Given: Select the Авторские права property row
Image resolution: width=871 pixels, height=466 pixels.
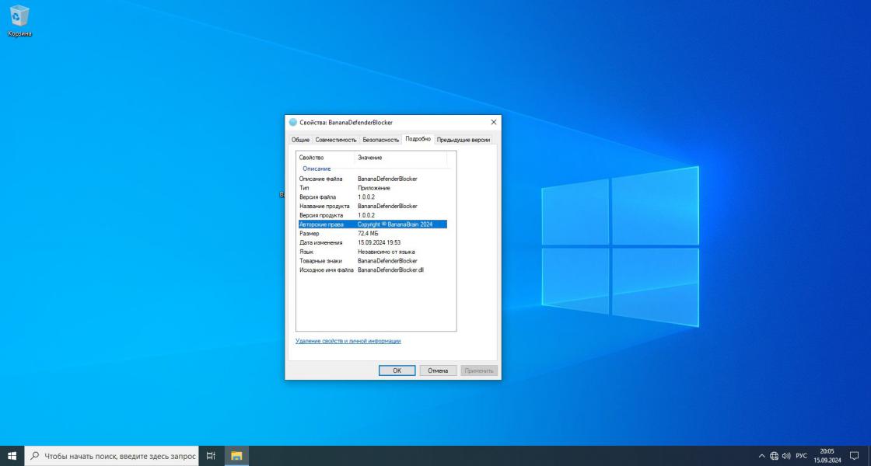Looking at the screenshot, I should point(373,224).
